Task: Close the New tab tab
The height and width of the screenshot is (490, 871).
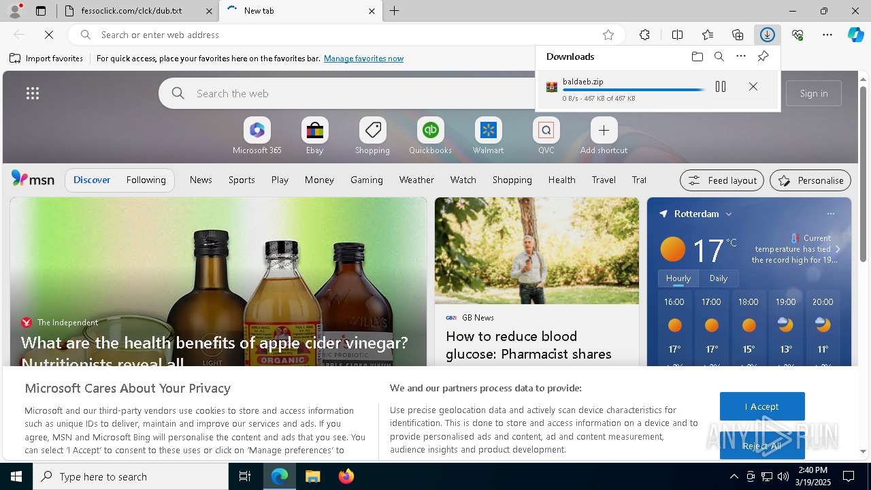Action: click(x=372, y=11)
